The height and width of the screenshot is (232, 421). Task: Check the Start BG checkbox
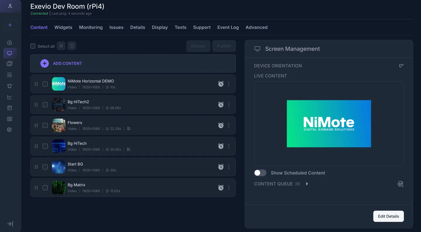click(45, 167)
